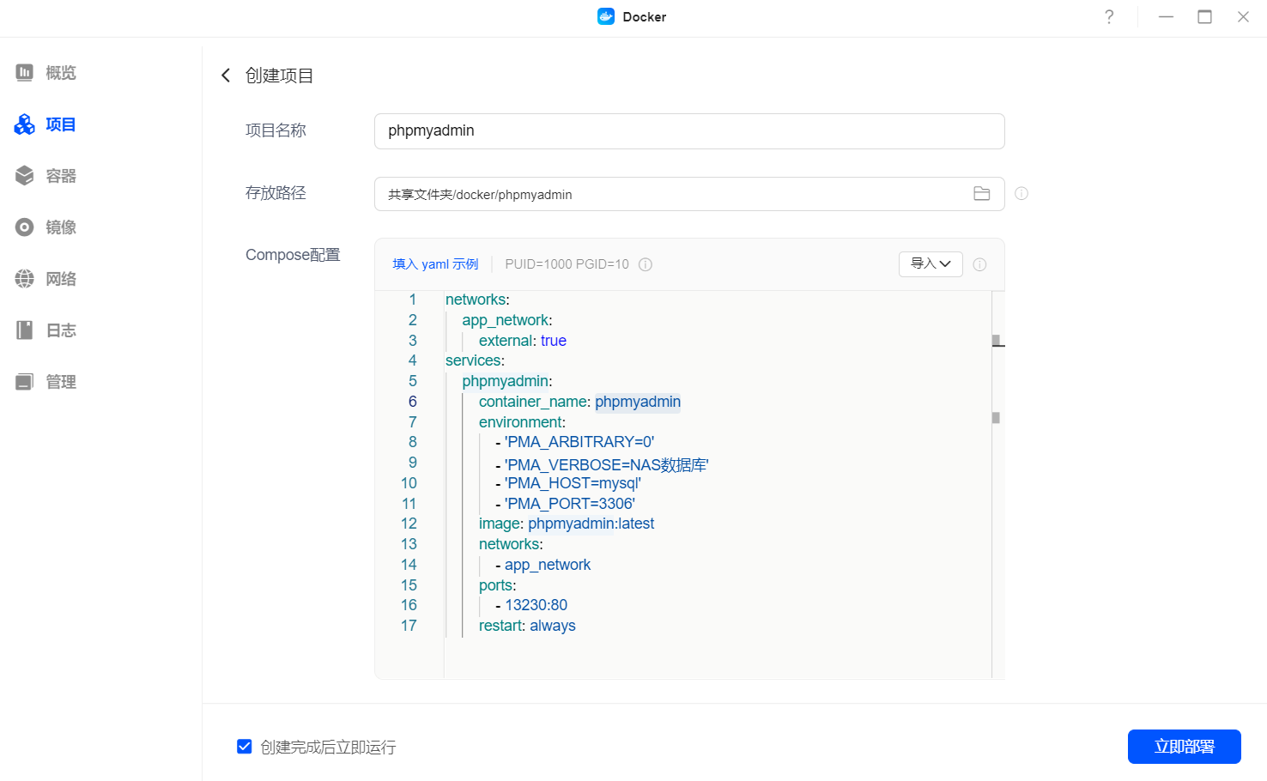Go back using the left chevron arrow
Image resolution: width=1267 pixels, height=781 pixels.
click(226, 76)
